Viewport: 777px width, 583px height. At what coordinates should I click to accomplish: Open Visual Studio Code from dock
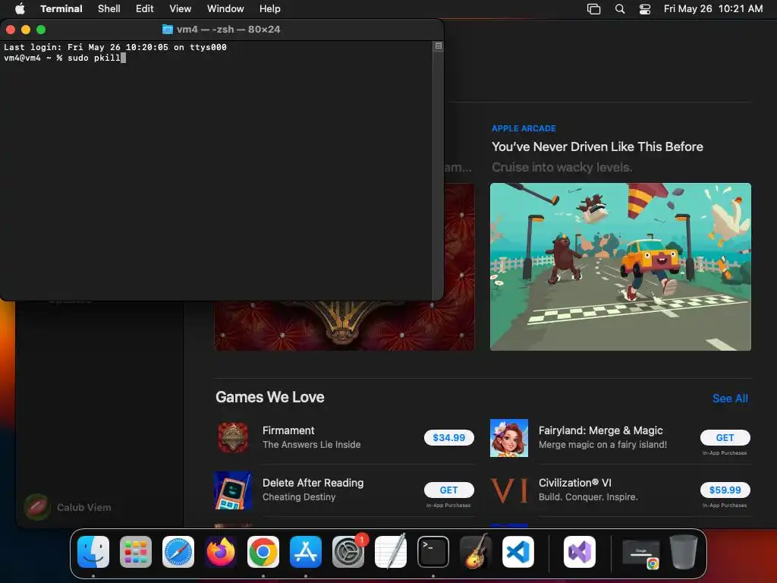point(517,552)
